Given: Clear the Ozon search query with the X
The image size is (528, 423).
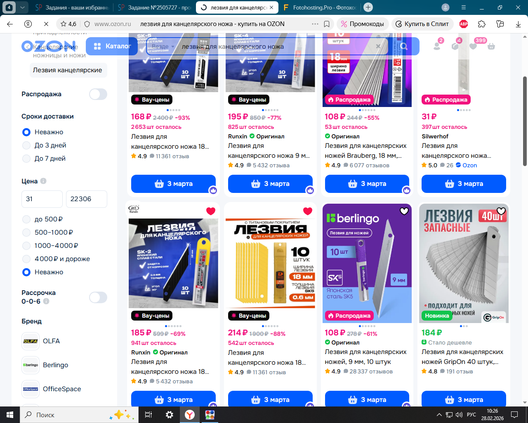Looking at the screenshot, I should point(378,46).
